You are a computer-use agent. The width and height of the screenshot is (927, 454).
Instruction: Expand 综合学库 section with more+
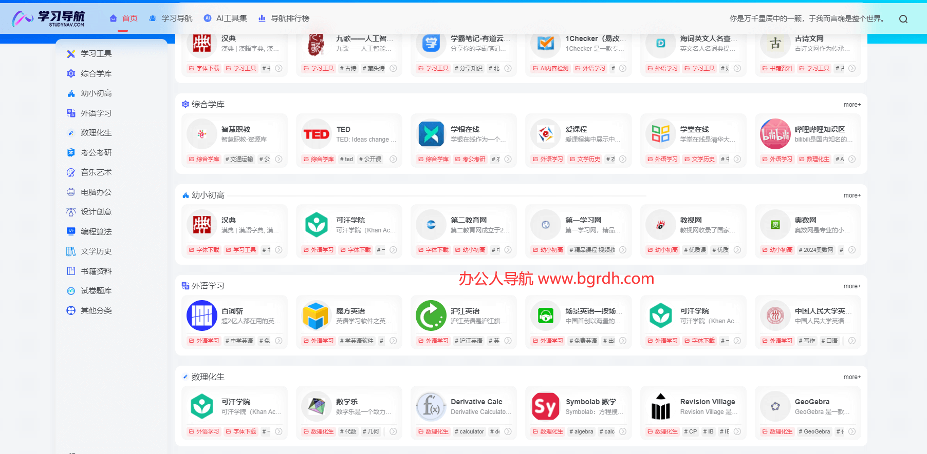coord(851,105)
